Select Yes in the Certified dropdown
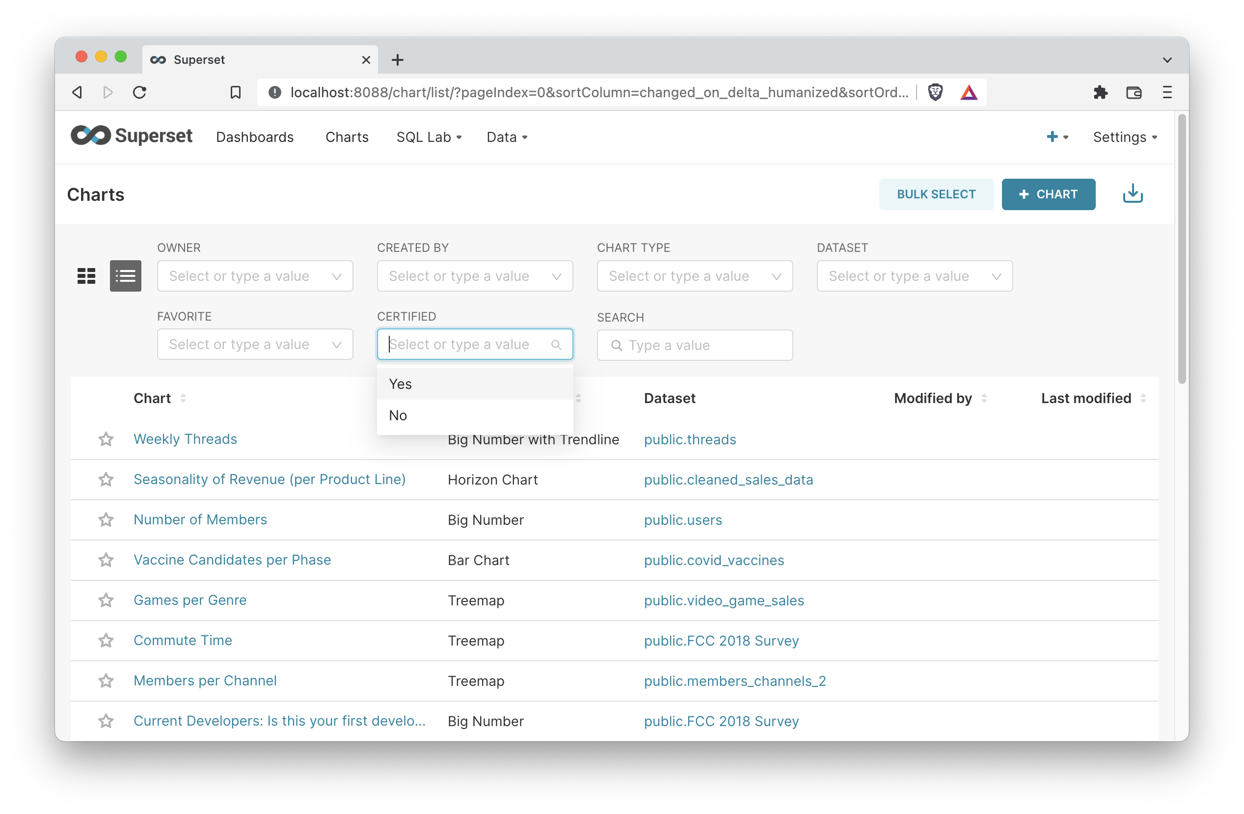Screen dimensions: 1244x814 (x=401, y=383)
